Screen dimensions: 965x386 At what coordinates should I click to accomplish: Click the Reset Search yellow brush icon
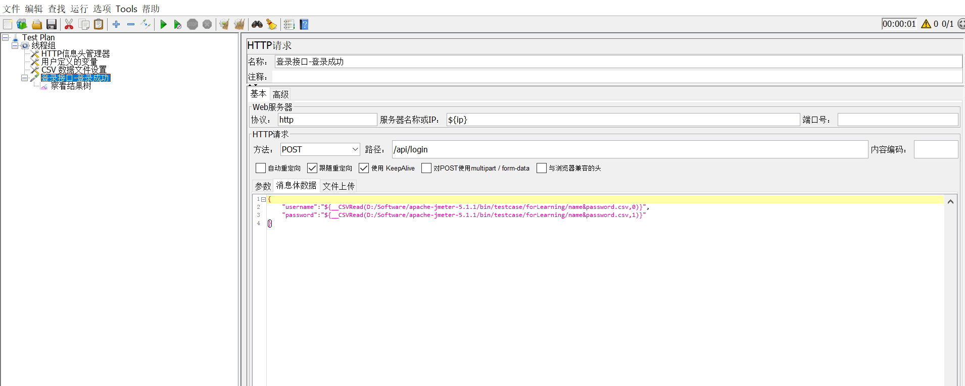pos(272,24)
